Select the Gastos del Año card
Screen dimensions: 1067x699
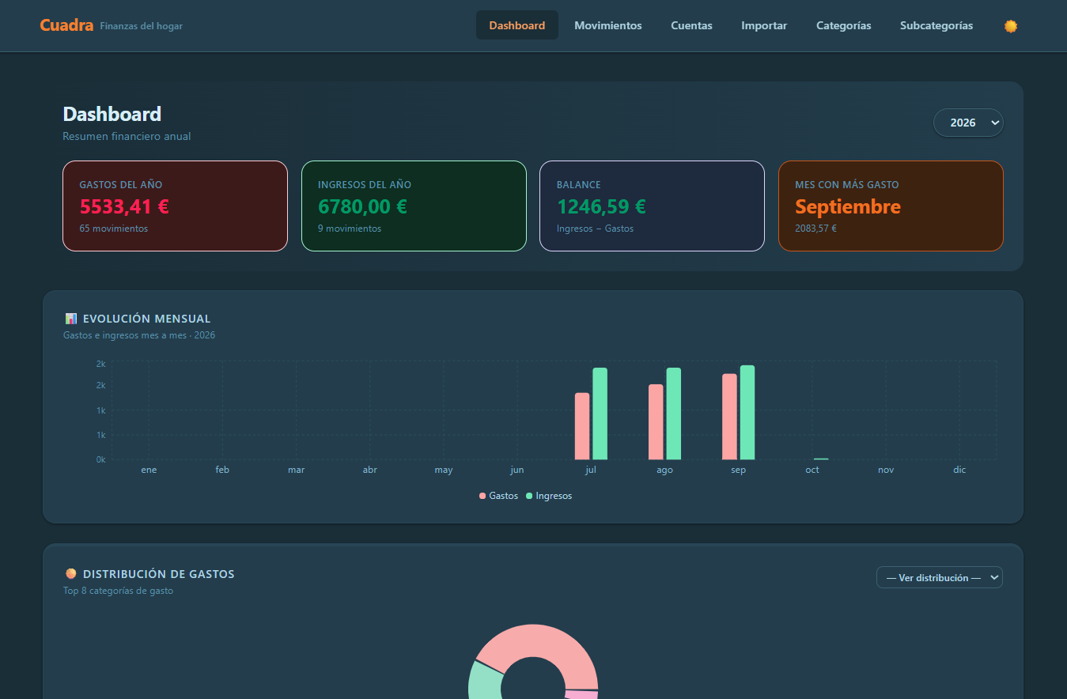click(175, 206)
